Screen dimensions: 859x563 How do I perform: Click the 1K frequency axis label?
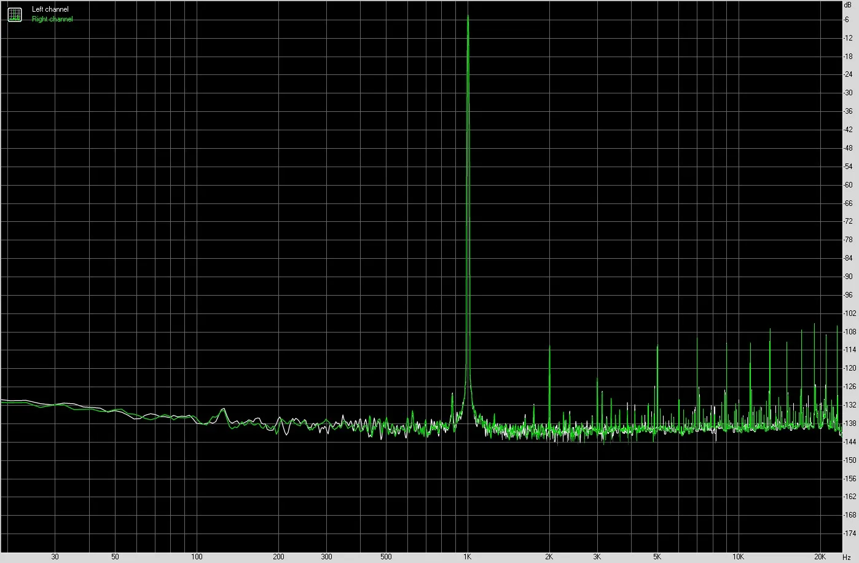point(468,557)
